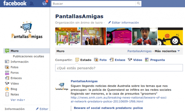Image resolution: width=185 pixels, height=111 pixels.
Task: Select Foto share option
Action: click(x=103, y=60)
